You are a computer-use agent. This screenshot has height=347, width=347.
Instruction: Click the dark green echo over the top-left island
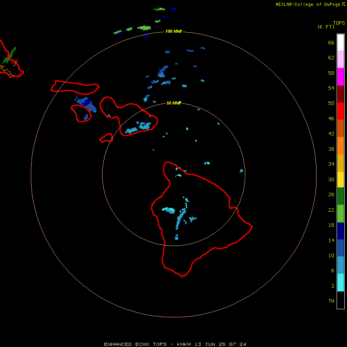(10, 55)
